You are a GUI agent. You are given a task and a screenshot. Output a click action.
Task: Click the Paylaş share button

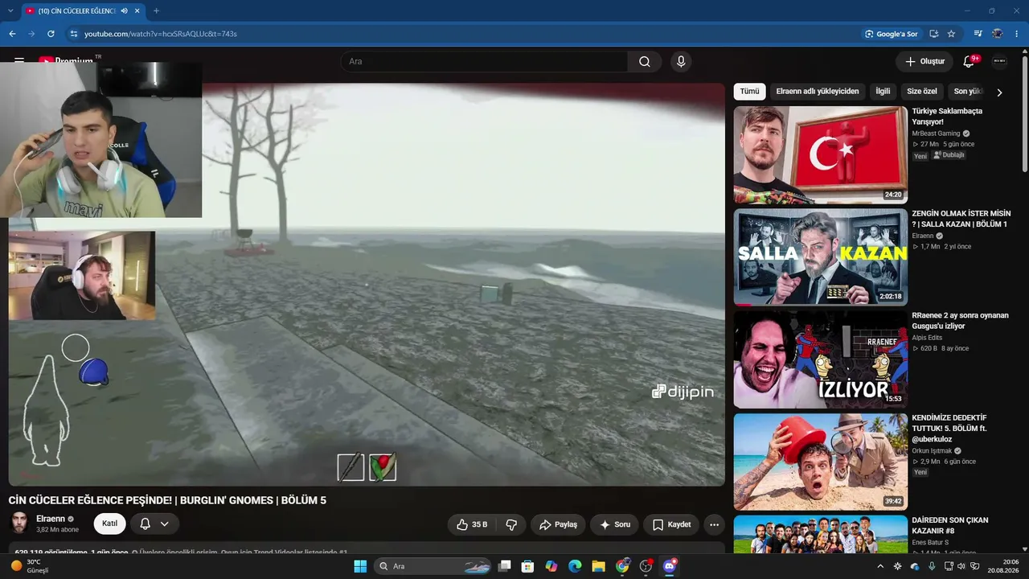[558, 524]
